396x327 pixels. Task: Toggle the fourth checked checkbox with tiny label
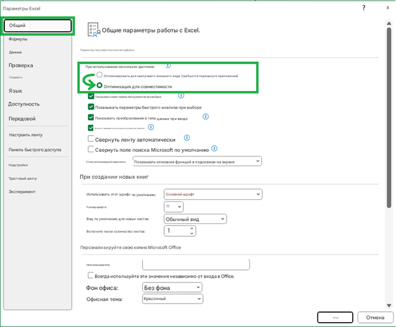(x=91, y=128)
